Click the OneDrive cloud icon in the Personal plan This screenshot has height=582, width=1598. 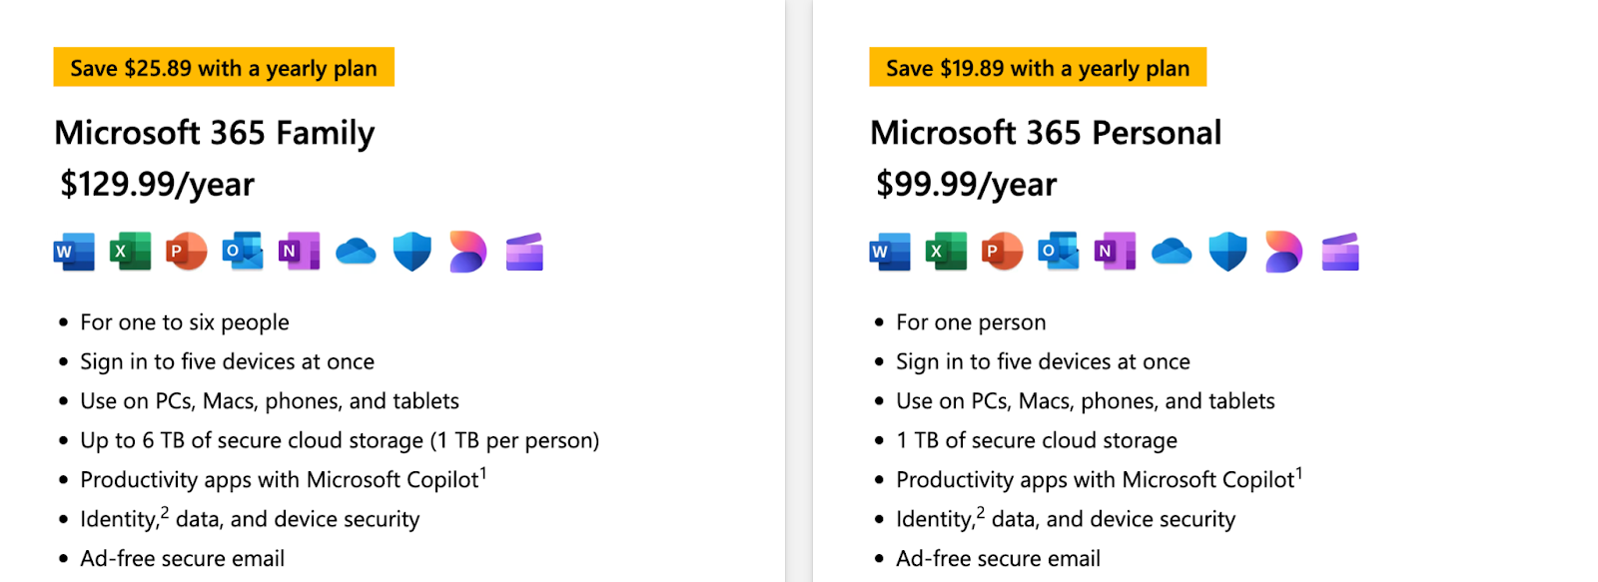point(1172,252)
